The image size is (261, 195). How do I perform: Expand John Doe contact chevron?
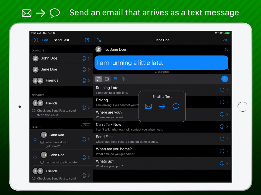89,58
